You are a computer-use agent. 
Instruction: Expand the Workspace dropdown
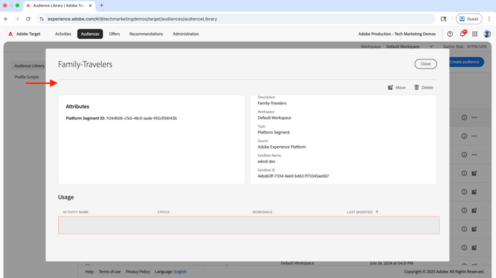point(409,46)
